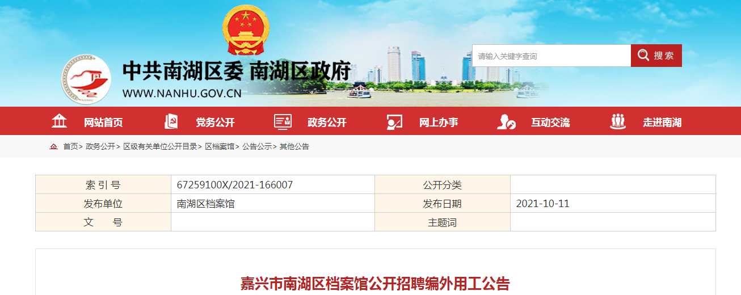The height and width of the screenshot is (295, 741).
Task: Click the site title 中共南湖区委 南湖区政府
Action: pos(237,70)
